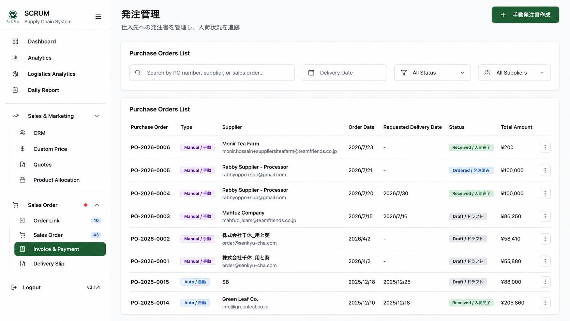Open actions menu for PO-2026-0003
Viewport: 570px width, 321px height.
(x=545, y=216)
